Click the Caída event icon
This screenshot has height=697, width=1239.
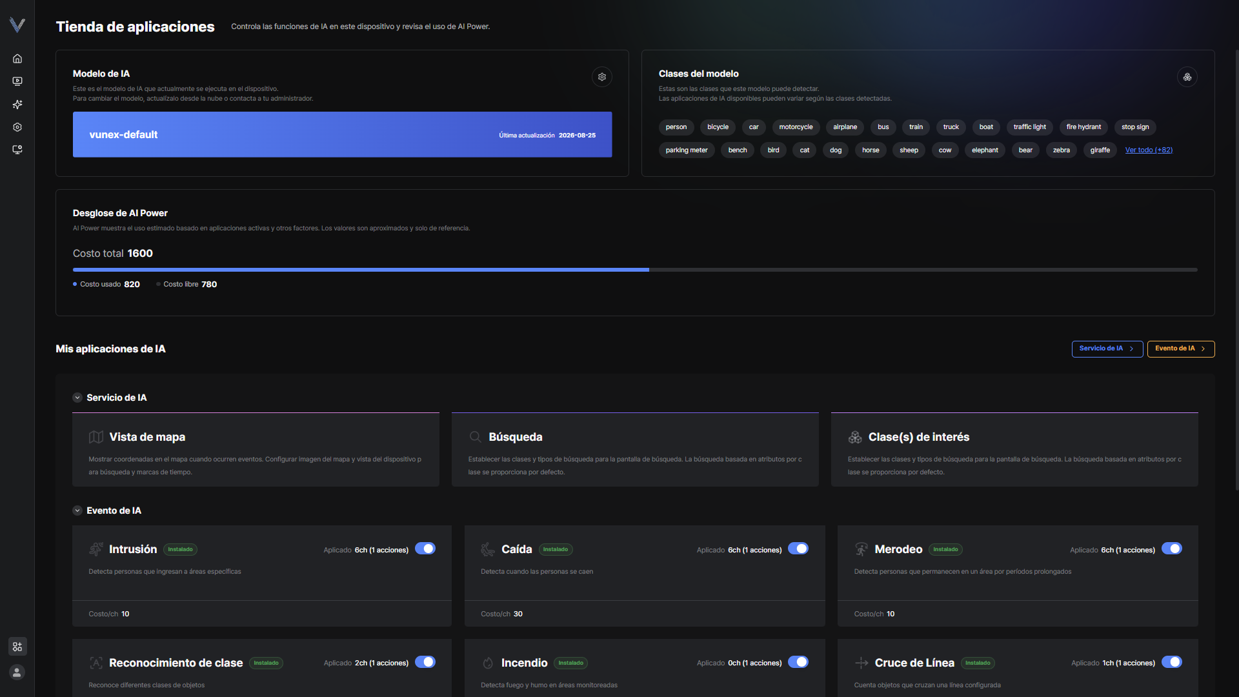click(x=488, y=549)
